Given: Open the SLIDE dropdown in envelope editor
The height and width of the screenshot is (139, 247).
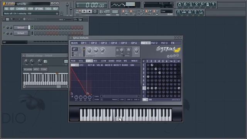Looking at the screenshot, I should click(137, 100).
